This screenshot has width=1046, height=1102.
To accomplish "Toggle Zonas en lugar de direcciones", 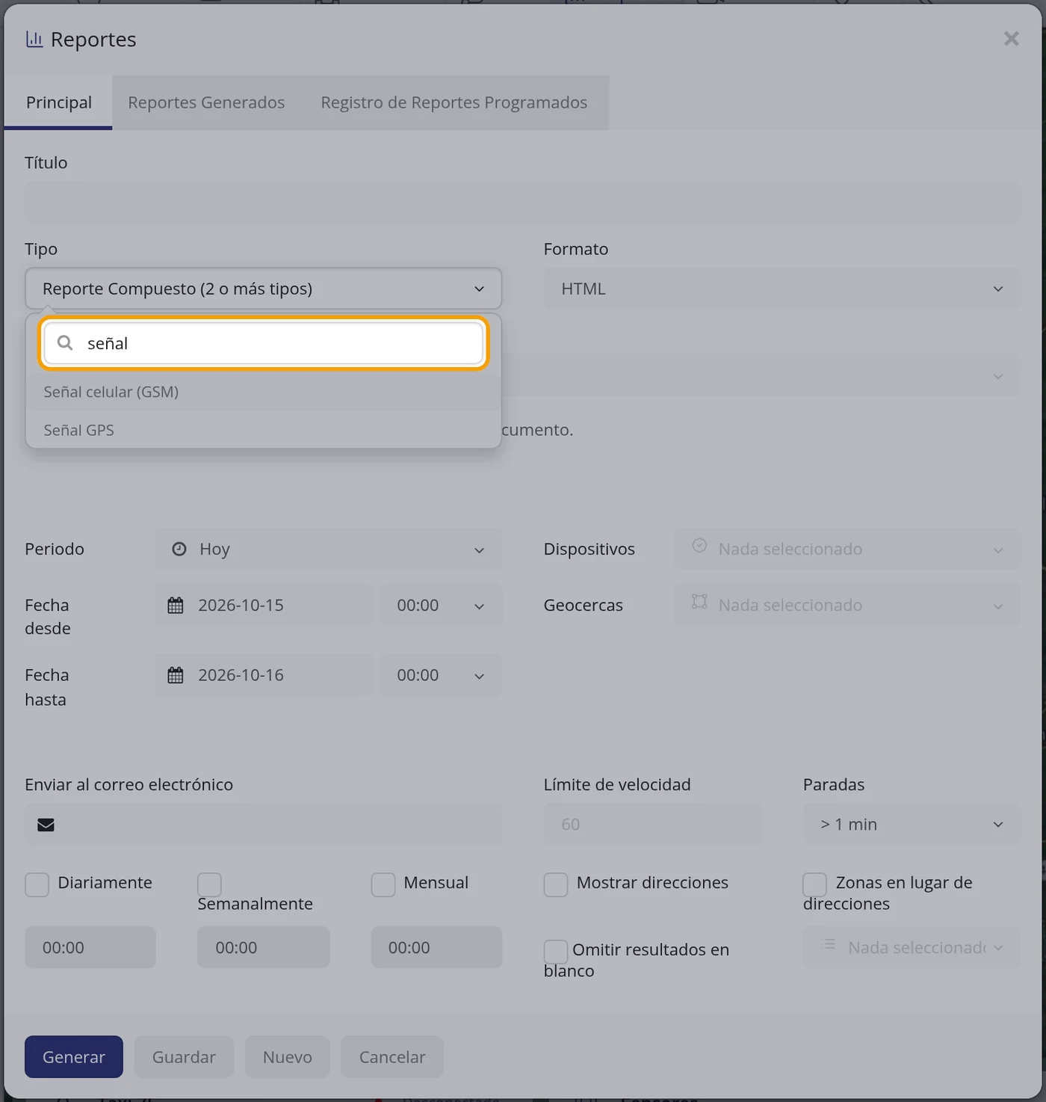I will 815,884.
